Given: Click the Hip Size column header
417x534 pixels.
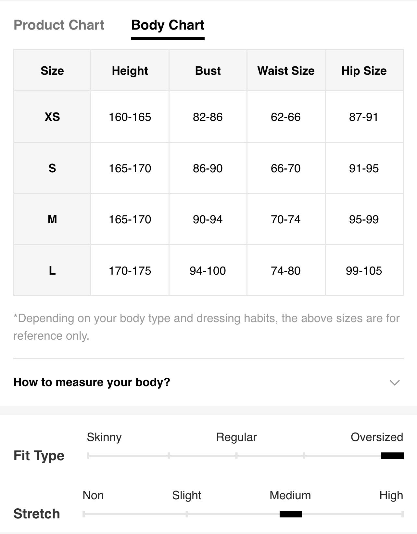Looking at the screenshot, I should coord(364,71).
